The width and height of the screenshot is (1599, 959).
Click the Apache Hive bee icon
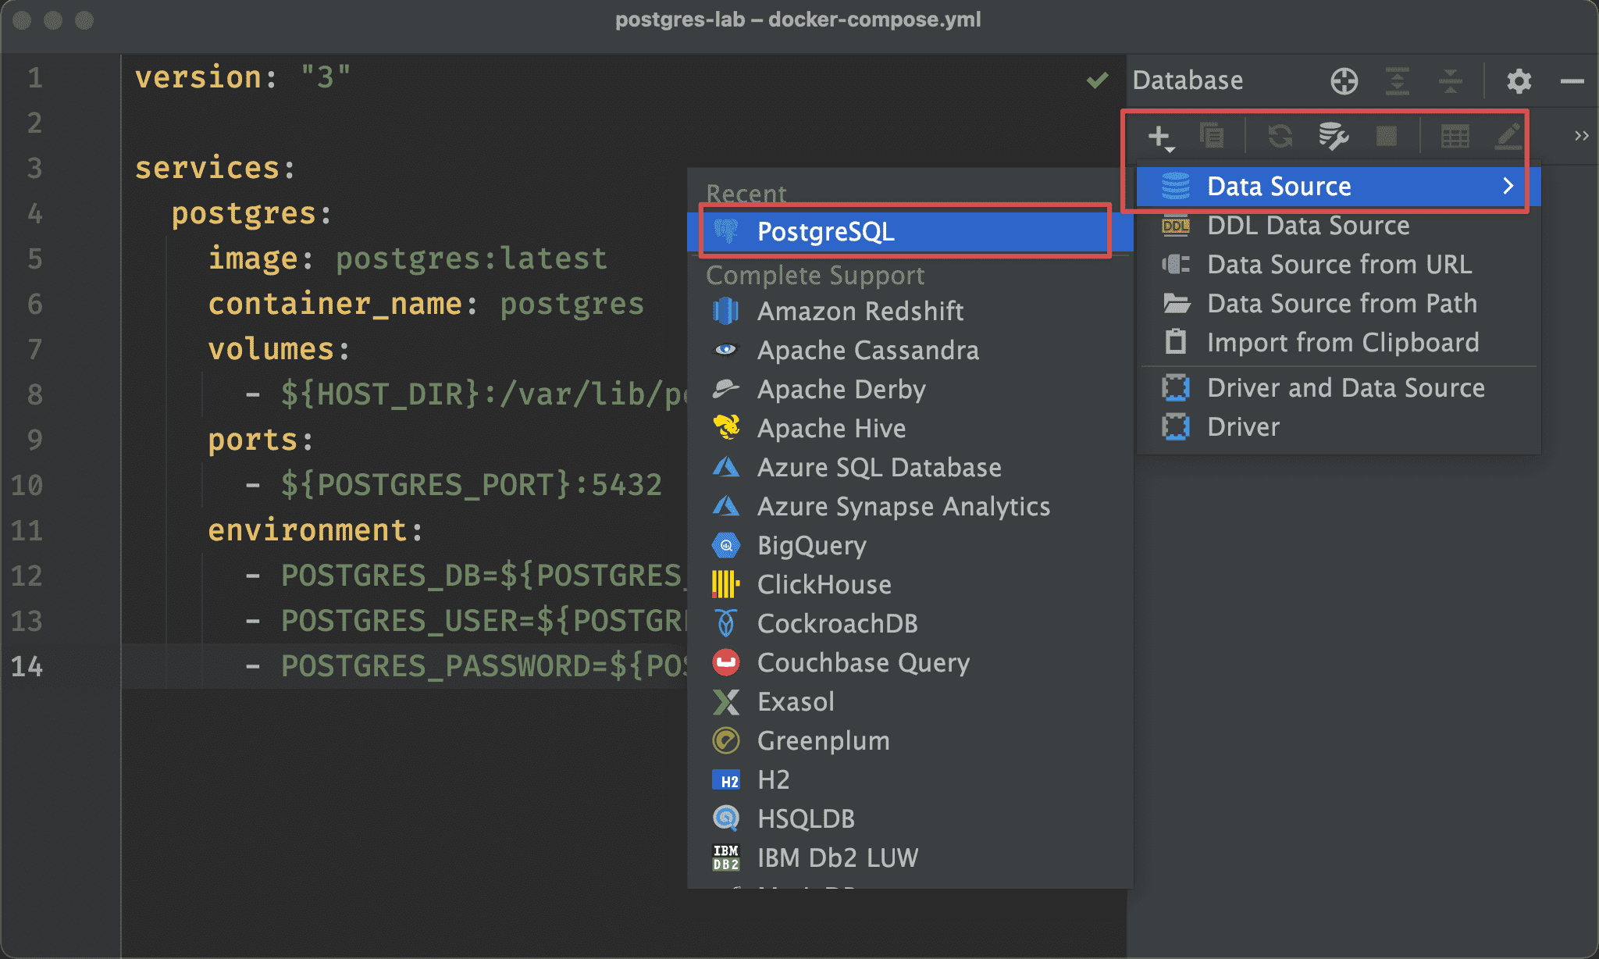tap(726, 427)
